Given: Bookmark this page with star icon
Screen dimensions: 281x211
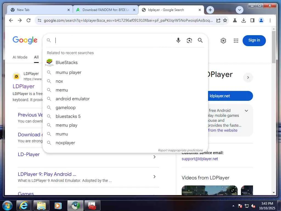Looking at the screenshot, I should click(x=225, y=20).
